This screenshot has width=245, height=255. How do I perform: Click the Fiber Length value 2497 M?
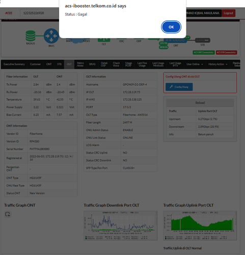[127, 122]
